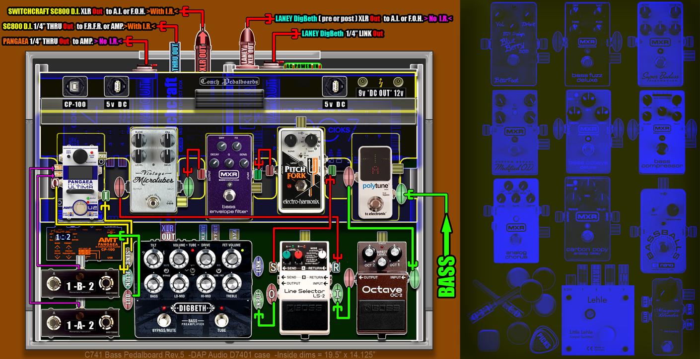Image resolution: width=700 pixels, height=359 pixels.
Task: Click the Laney XLR Out connector plug
Action: point(247,47)
